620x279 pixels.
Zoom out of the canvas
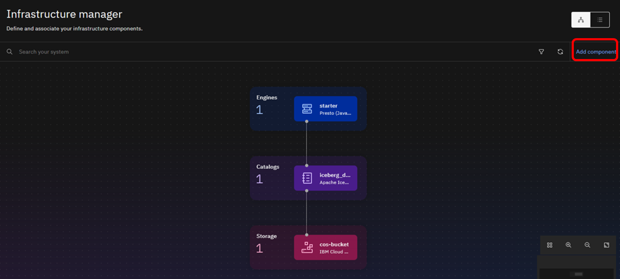pos(587,245)
